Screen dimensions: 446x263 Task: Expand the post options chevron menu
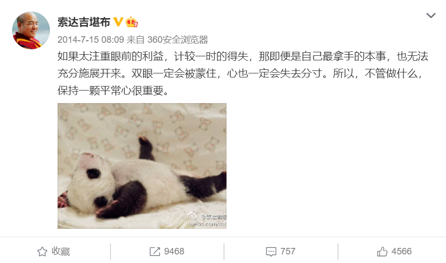[x=431, y=15]
